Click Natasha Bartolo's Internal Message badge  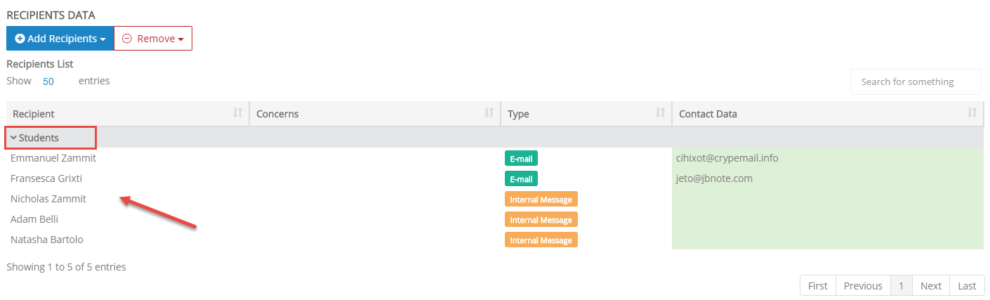pyautogui.click(x=541, y=240)
